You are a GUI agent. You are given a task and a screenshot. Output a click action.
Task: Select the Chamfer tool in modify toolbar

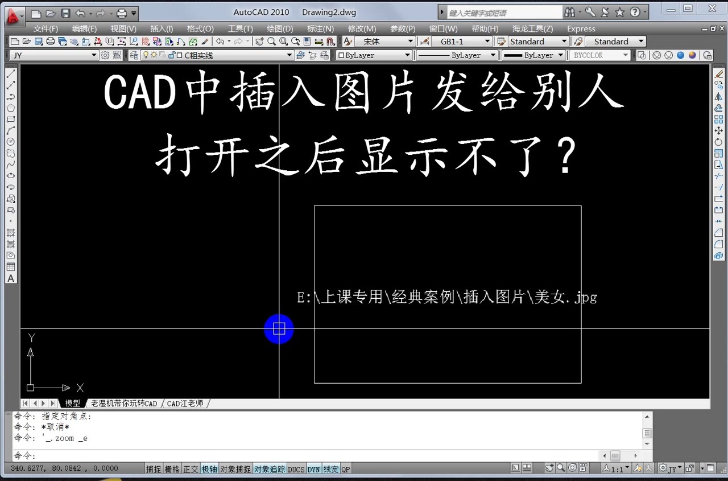(x=719, y=233)
